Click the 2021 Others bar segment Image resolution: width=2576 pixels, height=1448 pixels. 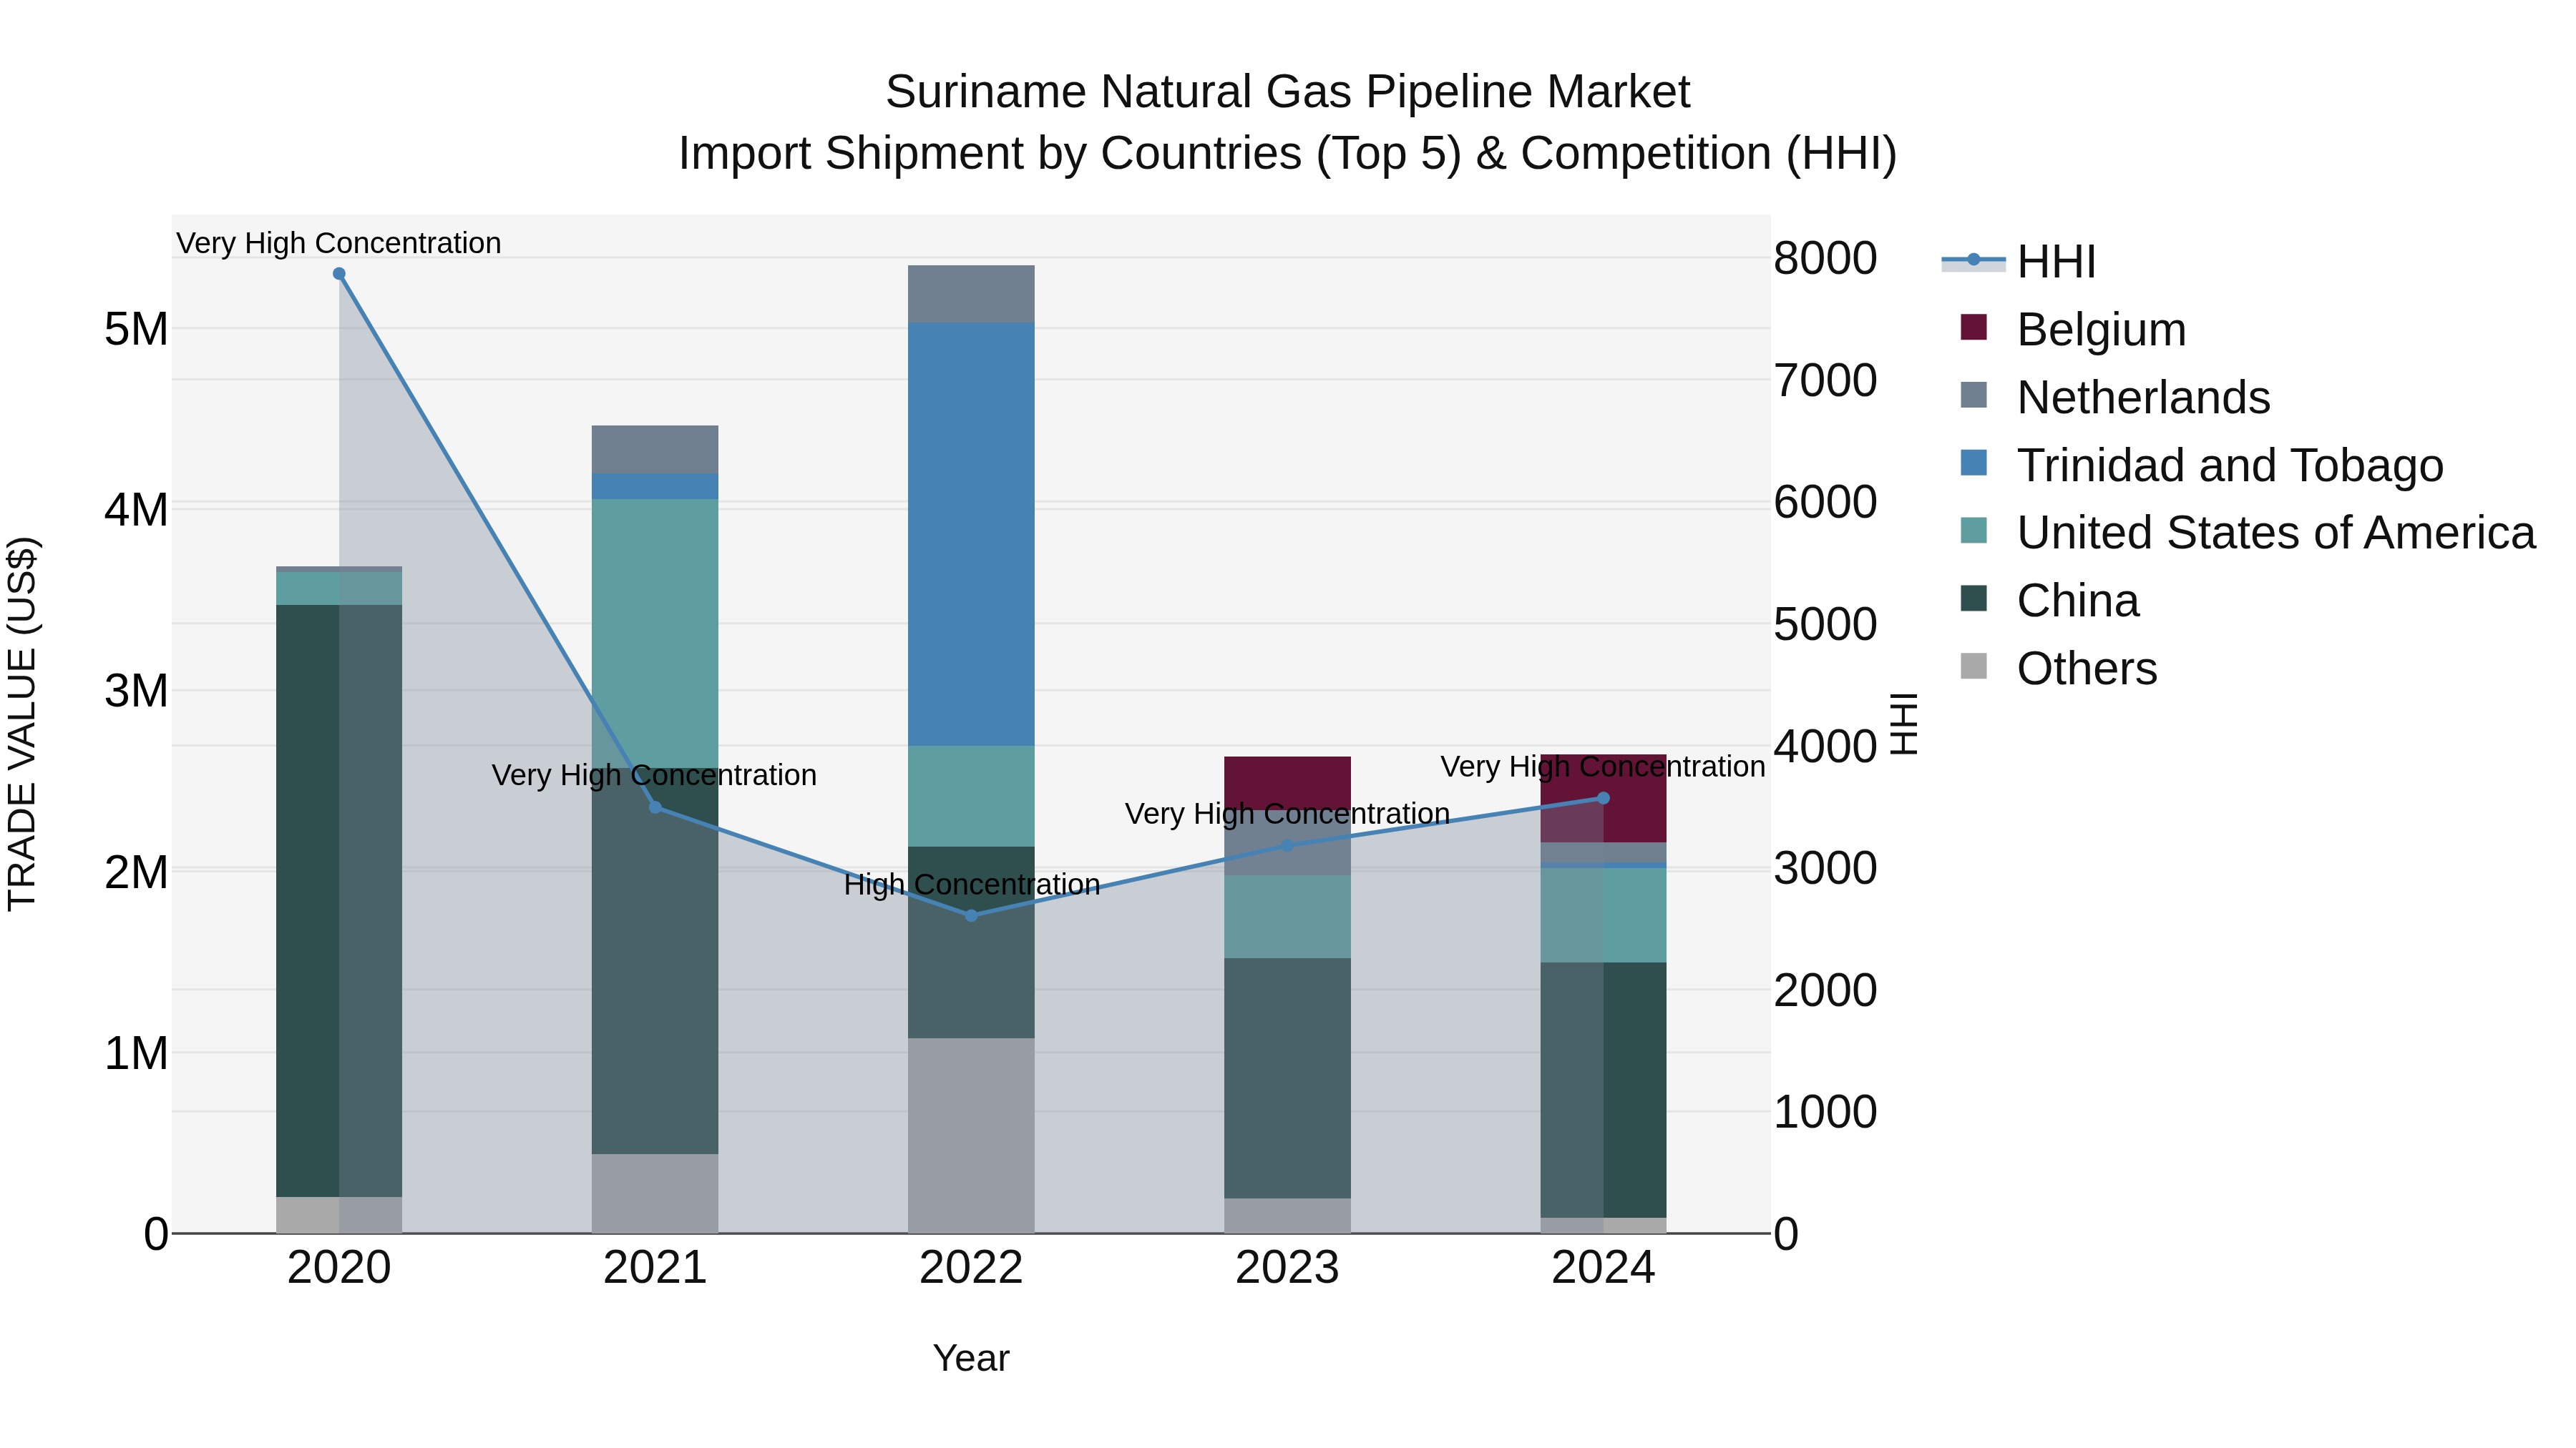655,1193
